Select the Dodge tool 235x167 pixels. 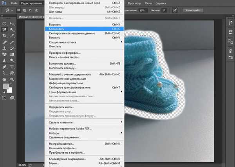[12, 60]
